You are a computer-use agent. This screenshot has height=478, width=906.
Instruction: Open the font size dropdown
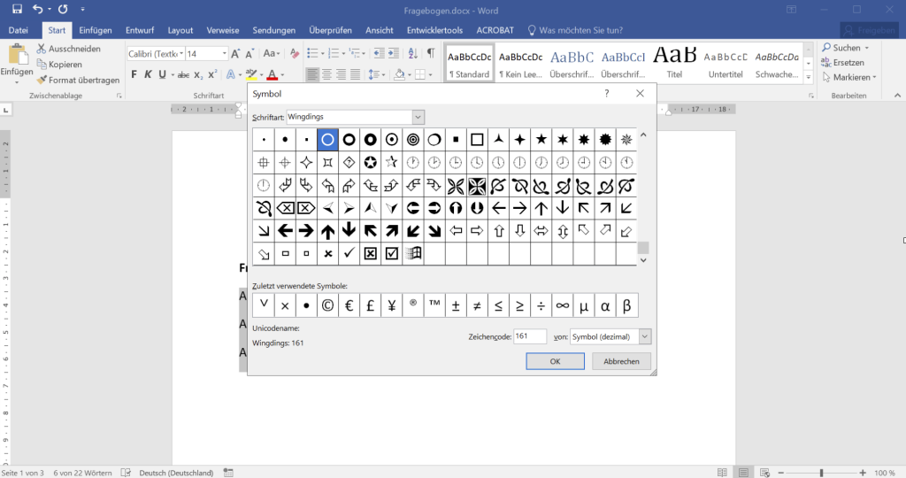pyautogui.click(x=224, y=54)
